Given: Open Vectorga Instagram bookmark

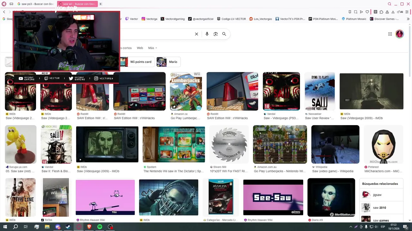Looking at the screenshot, I should click(x=149, y=19).
